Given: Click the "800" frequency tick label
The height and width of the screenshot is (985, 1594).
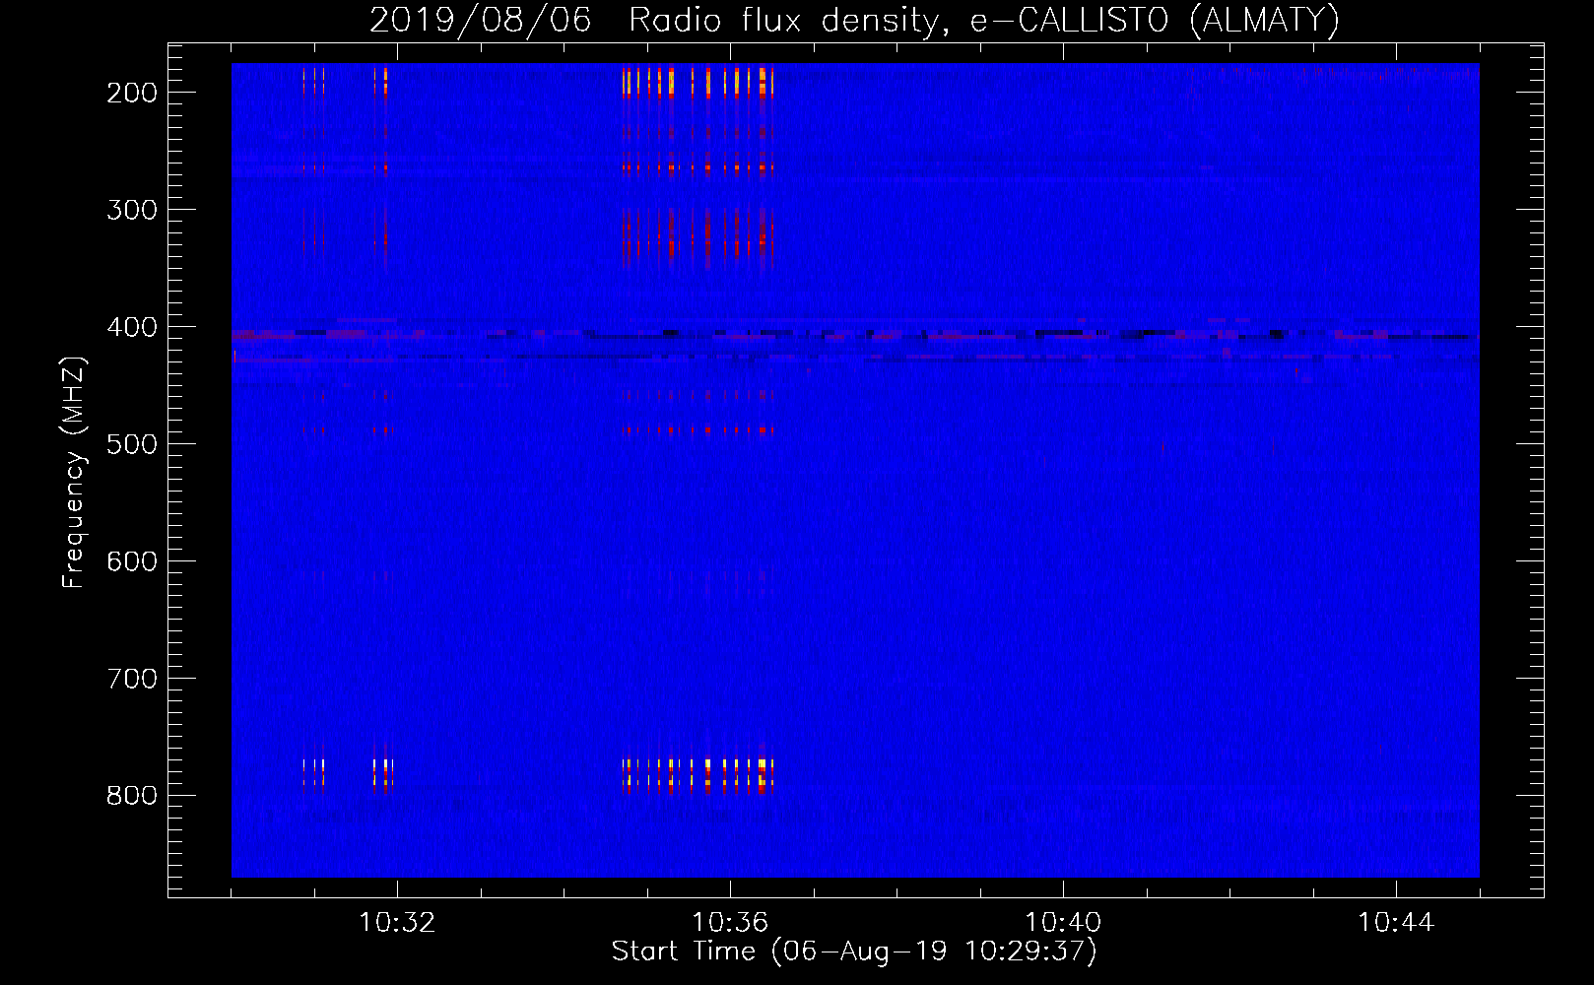Looking at the screenshot, I should pos(132,796).
